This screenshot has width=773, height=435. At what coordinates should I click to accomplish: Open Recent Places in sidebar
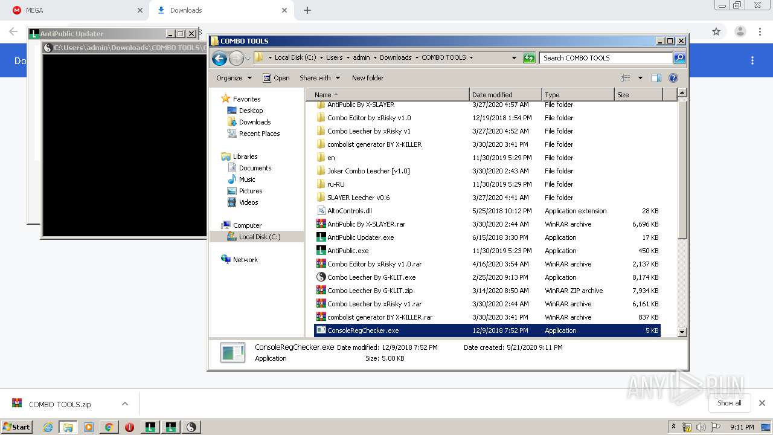(x=259, y=134)
